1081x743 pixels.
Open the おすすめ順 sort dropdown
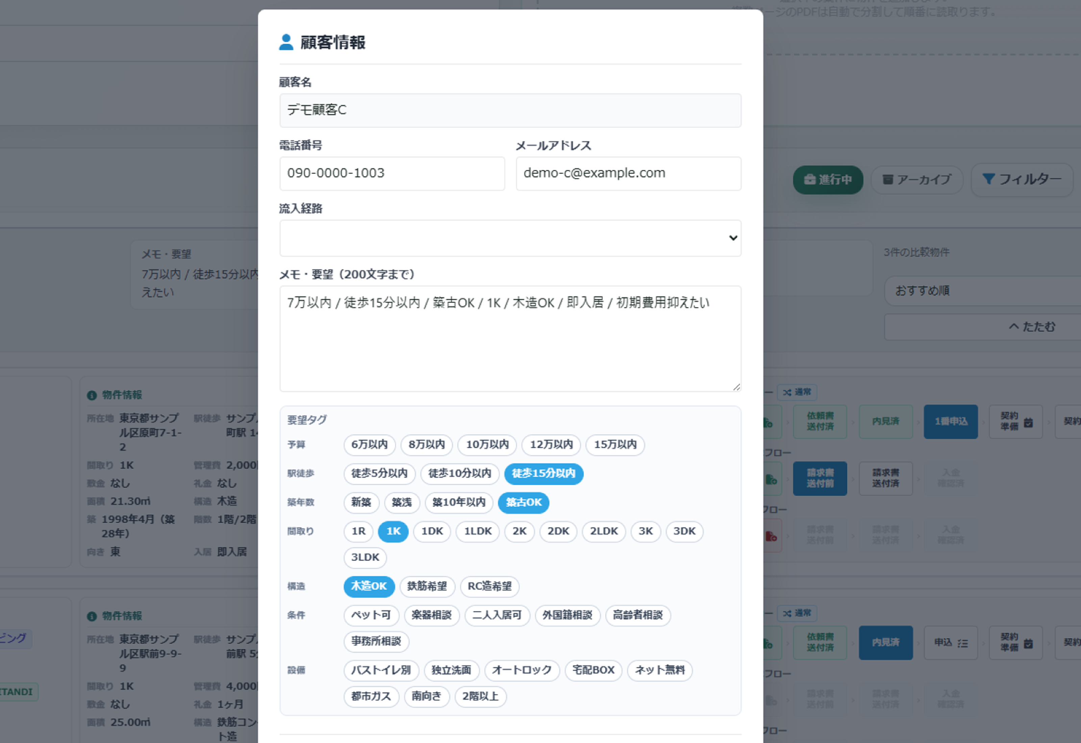click(x=982, y=291)
